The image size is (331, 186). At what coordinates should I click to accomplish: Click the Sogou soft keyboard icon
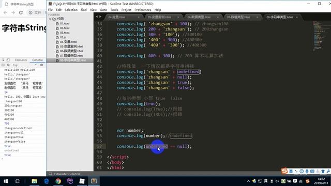pyautogui.click(x=312, y=171)
